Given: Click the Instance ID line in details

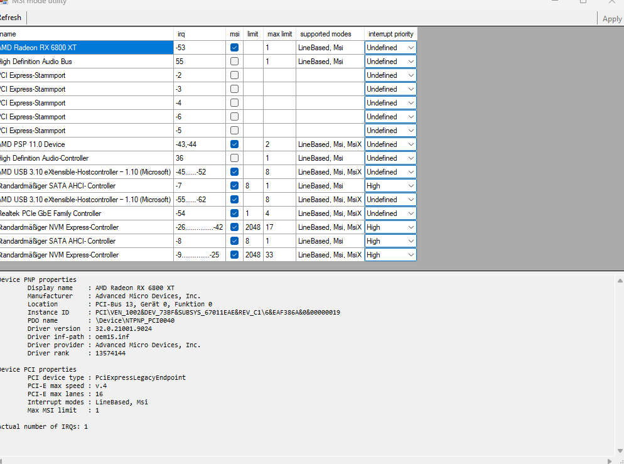Looking at the screenshot, I should 184,313.
